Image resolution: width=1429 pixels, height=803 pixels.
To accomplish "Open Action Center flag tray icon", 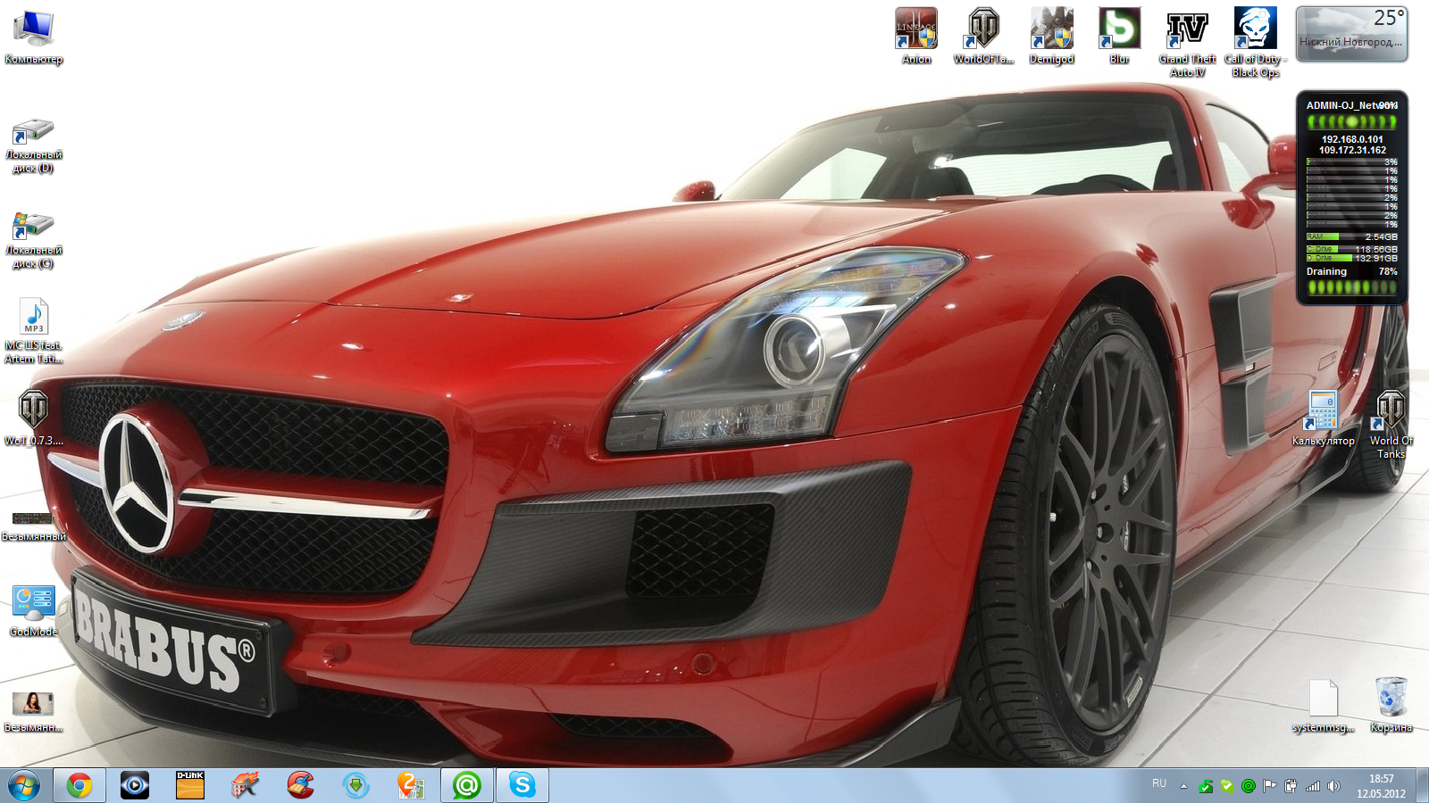I will point(1270,786).
